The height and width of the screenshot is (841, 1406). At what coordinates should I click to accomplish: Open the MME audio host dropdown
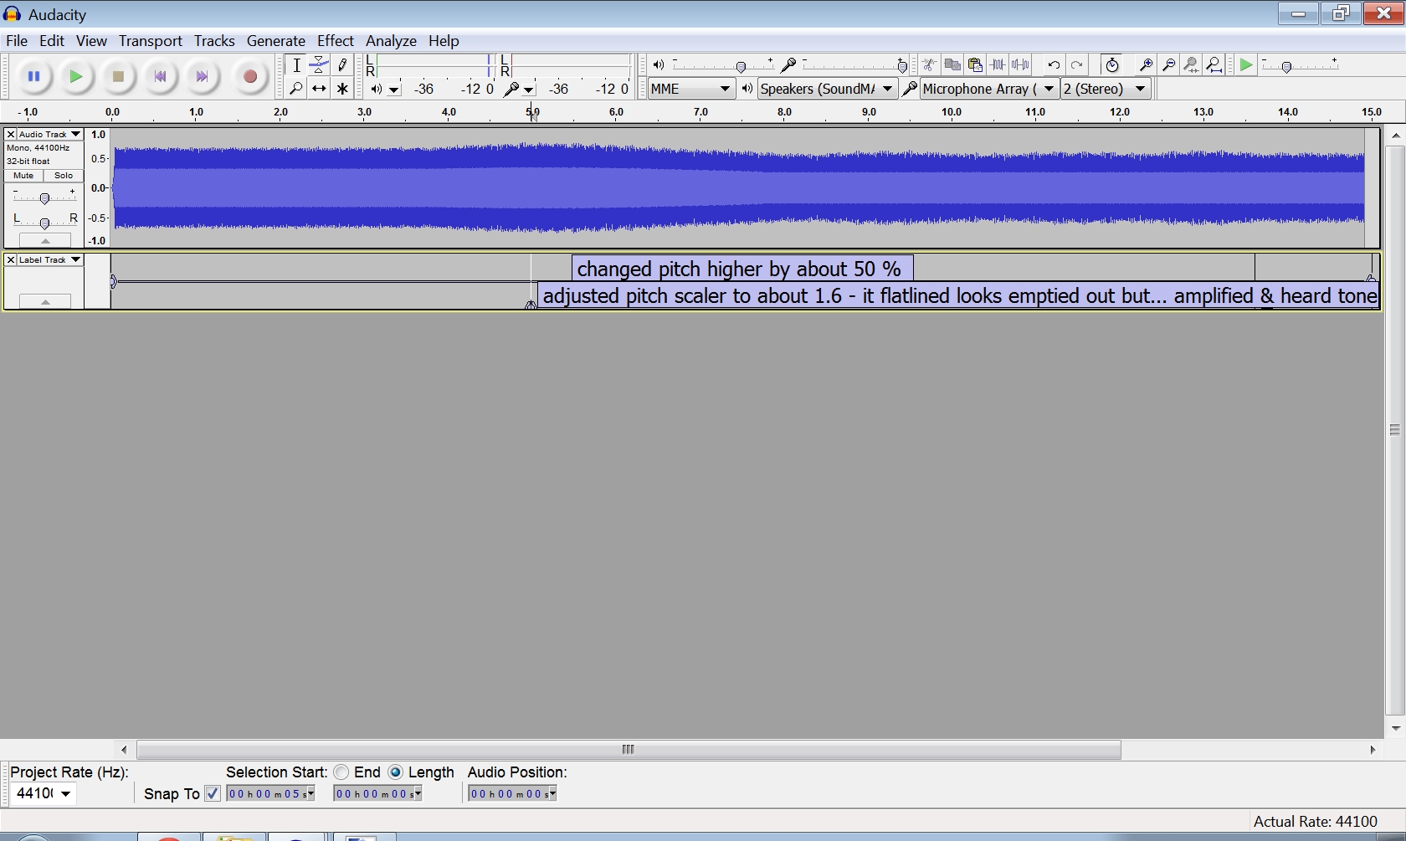690,89
